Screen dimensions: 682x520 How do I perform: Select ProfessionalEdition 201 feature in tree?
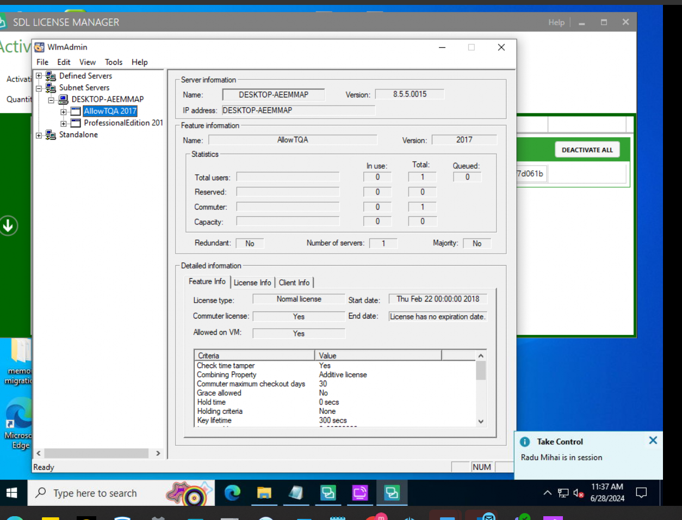pyautogui.click(x=123, y=123)
